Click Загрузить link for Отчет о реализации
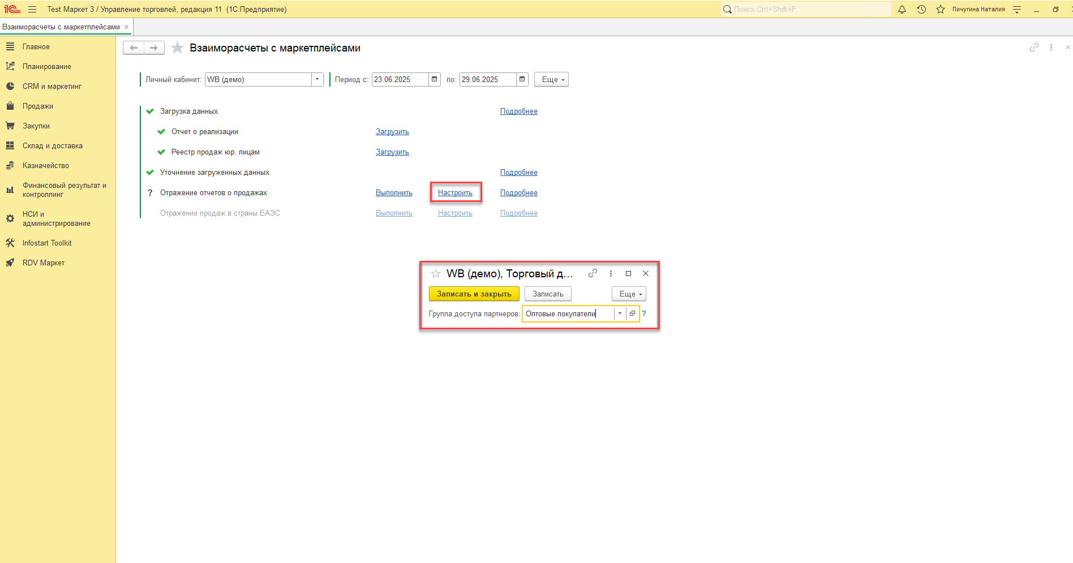1073x563 pixels. tap(392, 132)
